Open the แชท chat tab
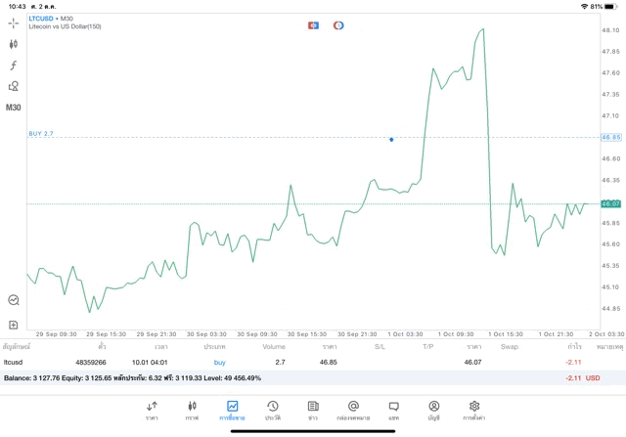The height and width of the screenshot is (437, 626). point(393,410)
